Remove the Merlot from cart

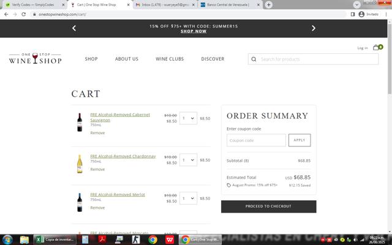[x=97, y=208]
